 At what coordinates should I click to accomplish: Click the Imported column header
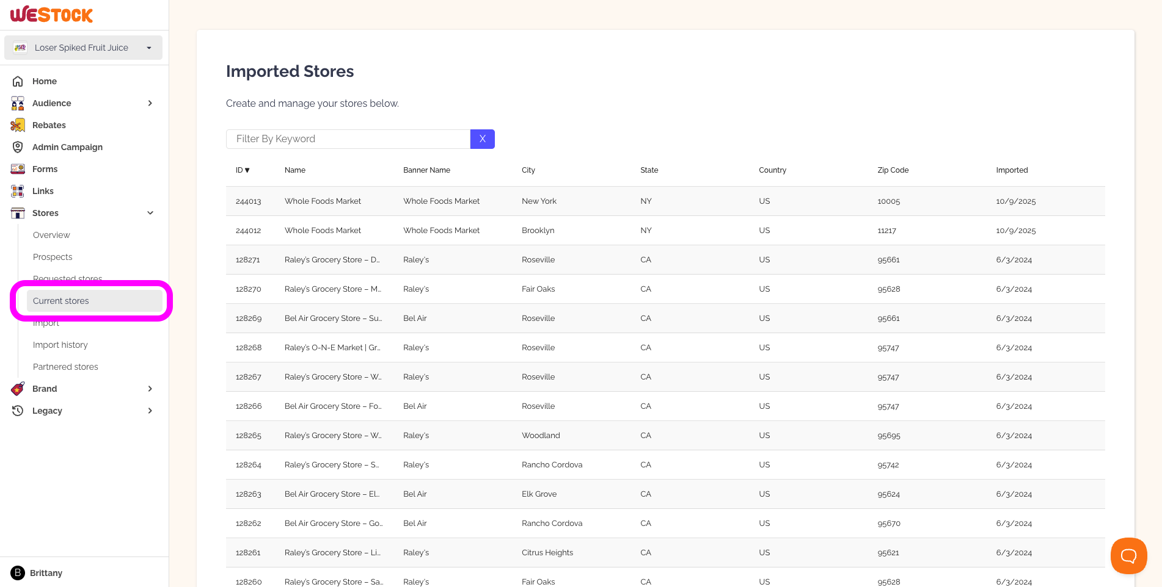pyautogui.click(x=1012, y=170)
